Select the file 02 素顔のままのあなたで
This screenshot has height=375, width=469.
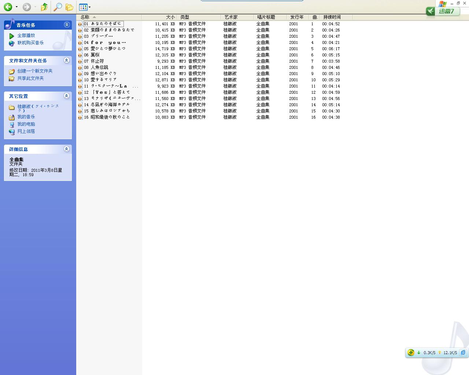point(109,30)
